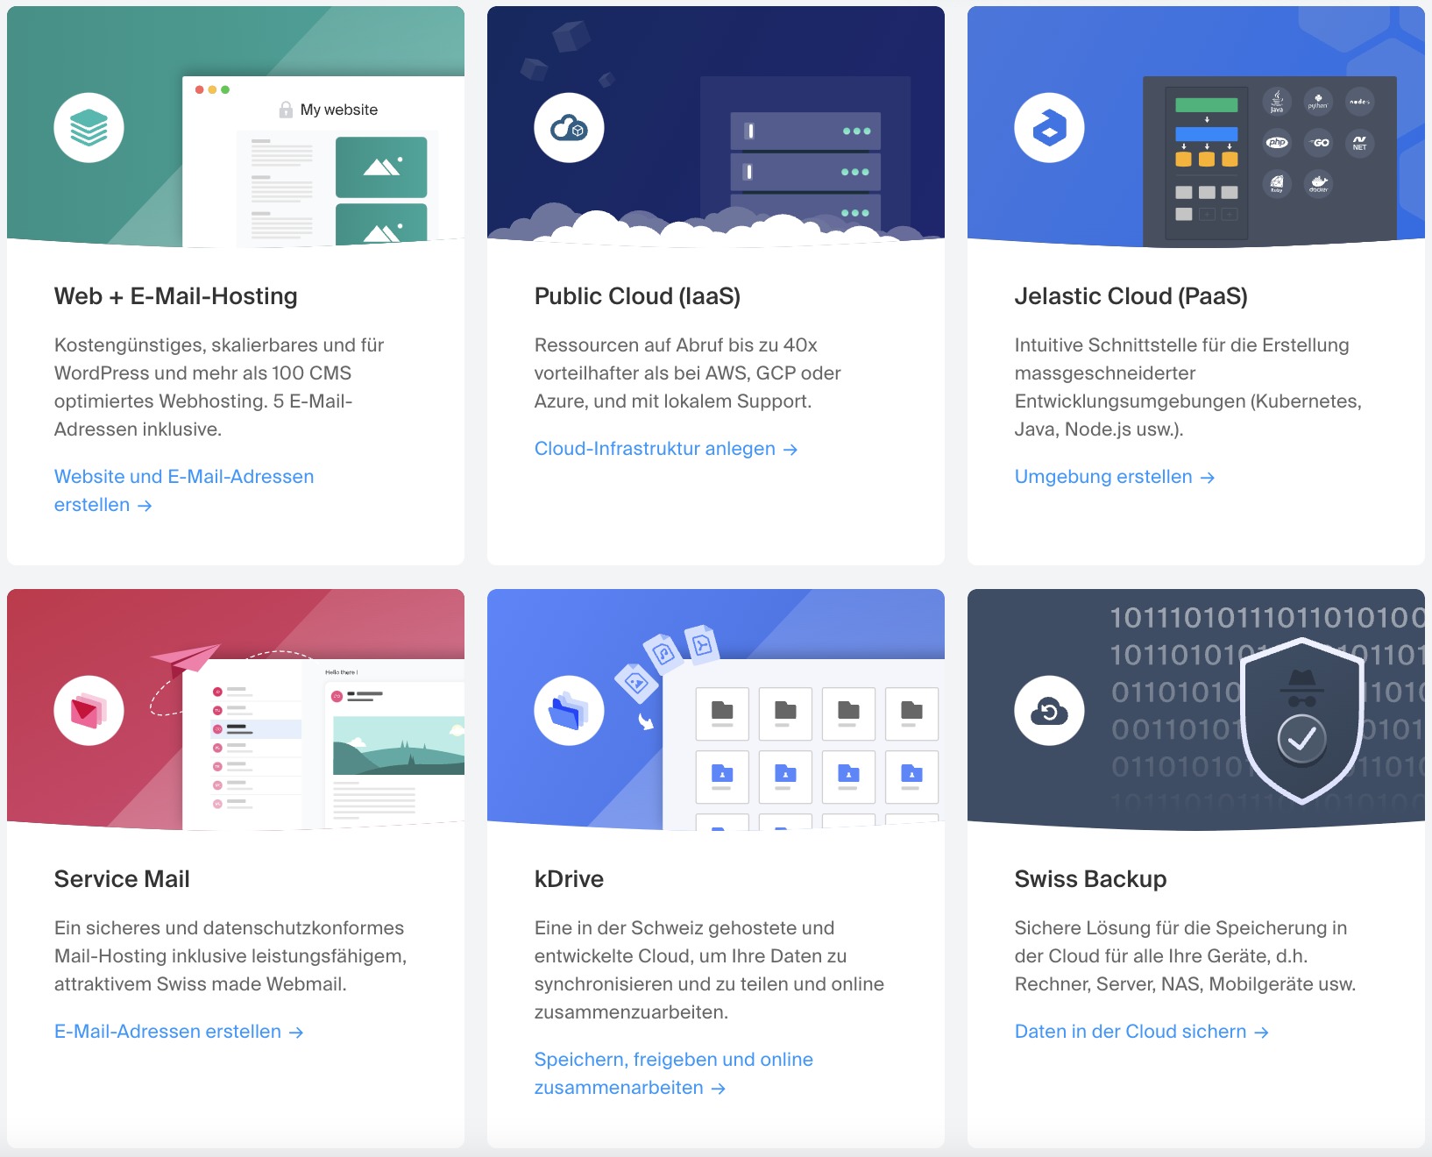
Task: Click the shield with checkmark in Swiss Backup
Action: click(x=1302, y=720)
